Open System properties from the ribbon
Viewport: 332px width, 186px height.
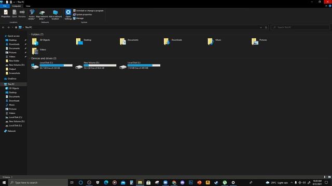pos(82,14)
